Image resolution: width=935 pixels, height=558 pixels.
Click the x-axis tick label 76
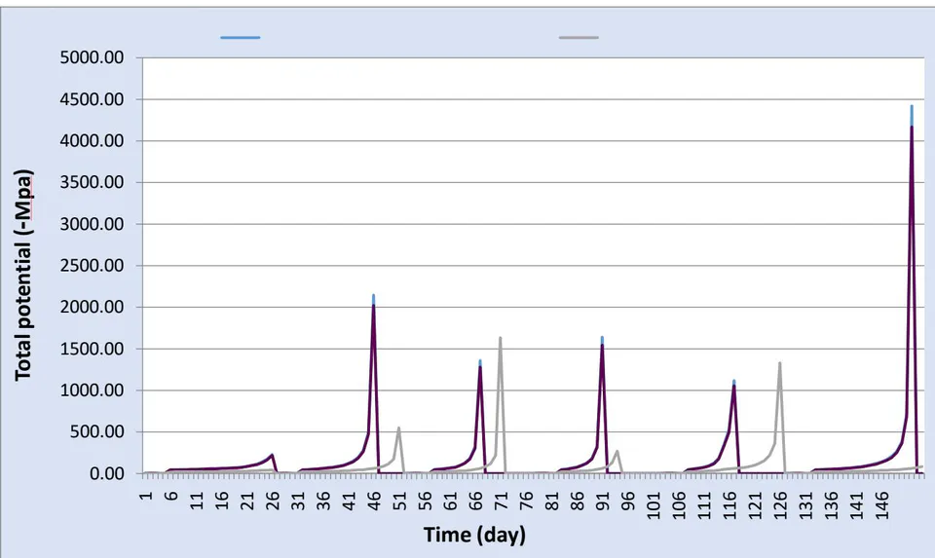[527, 501]
